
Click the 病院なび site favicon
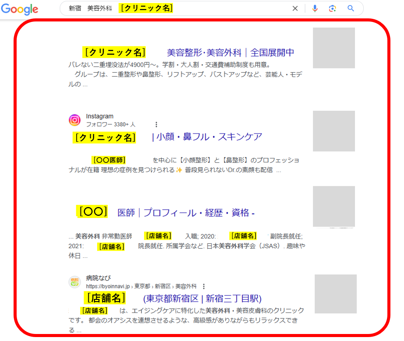(x=75, y=282)
